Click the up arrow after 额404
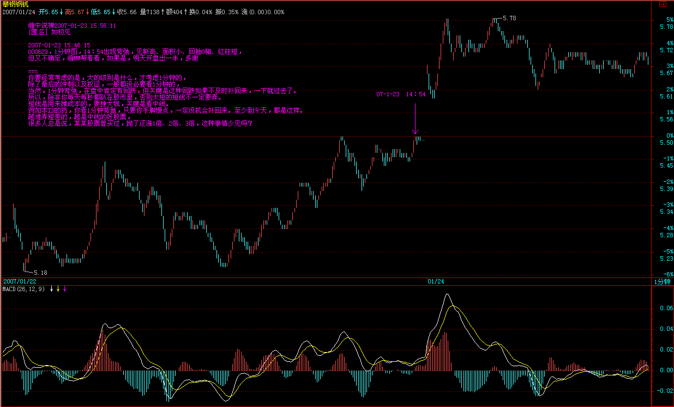 tap(185, 11)
